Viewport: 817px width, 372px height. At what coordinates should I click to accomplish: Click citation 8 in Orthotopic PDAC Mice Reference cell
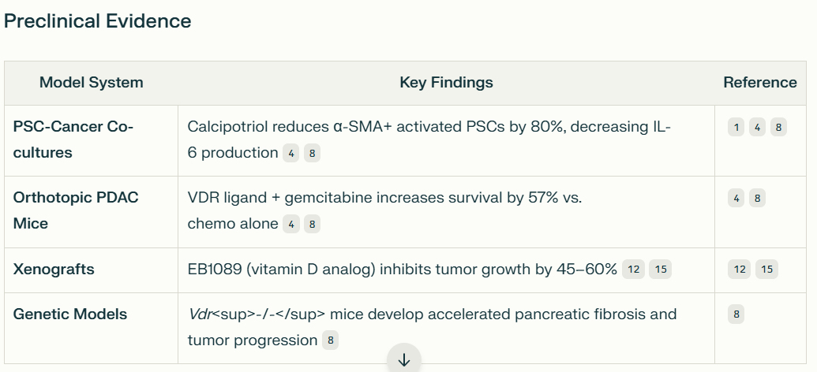tap(757, 199)
